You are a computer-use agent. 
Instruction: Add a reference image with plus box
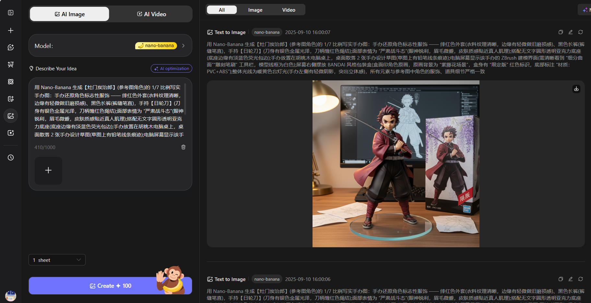48,170
